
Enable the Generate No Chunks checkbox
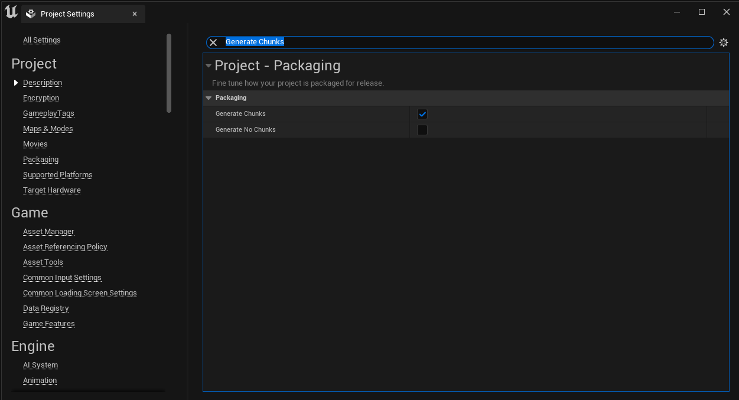[x=422, y=129]
